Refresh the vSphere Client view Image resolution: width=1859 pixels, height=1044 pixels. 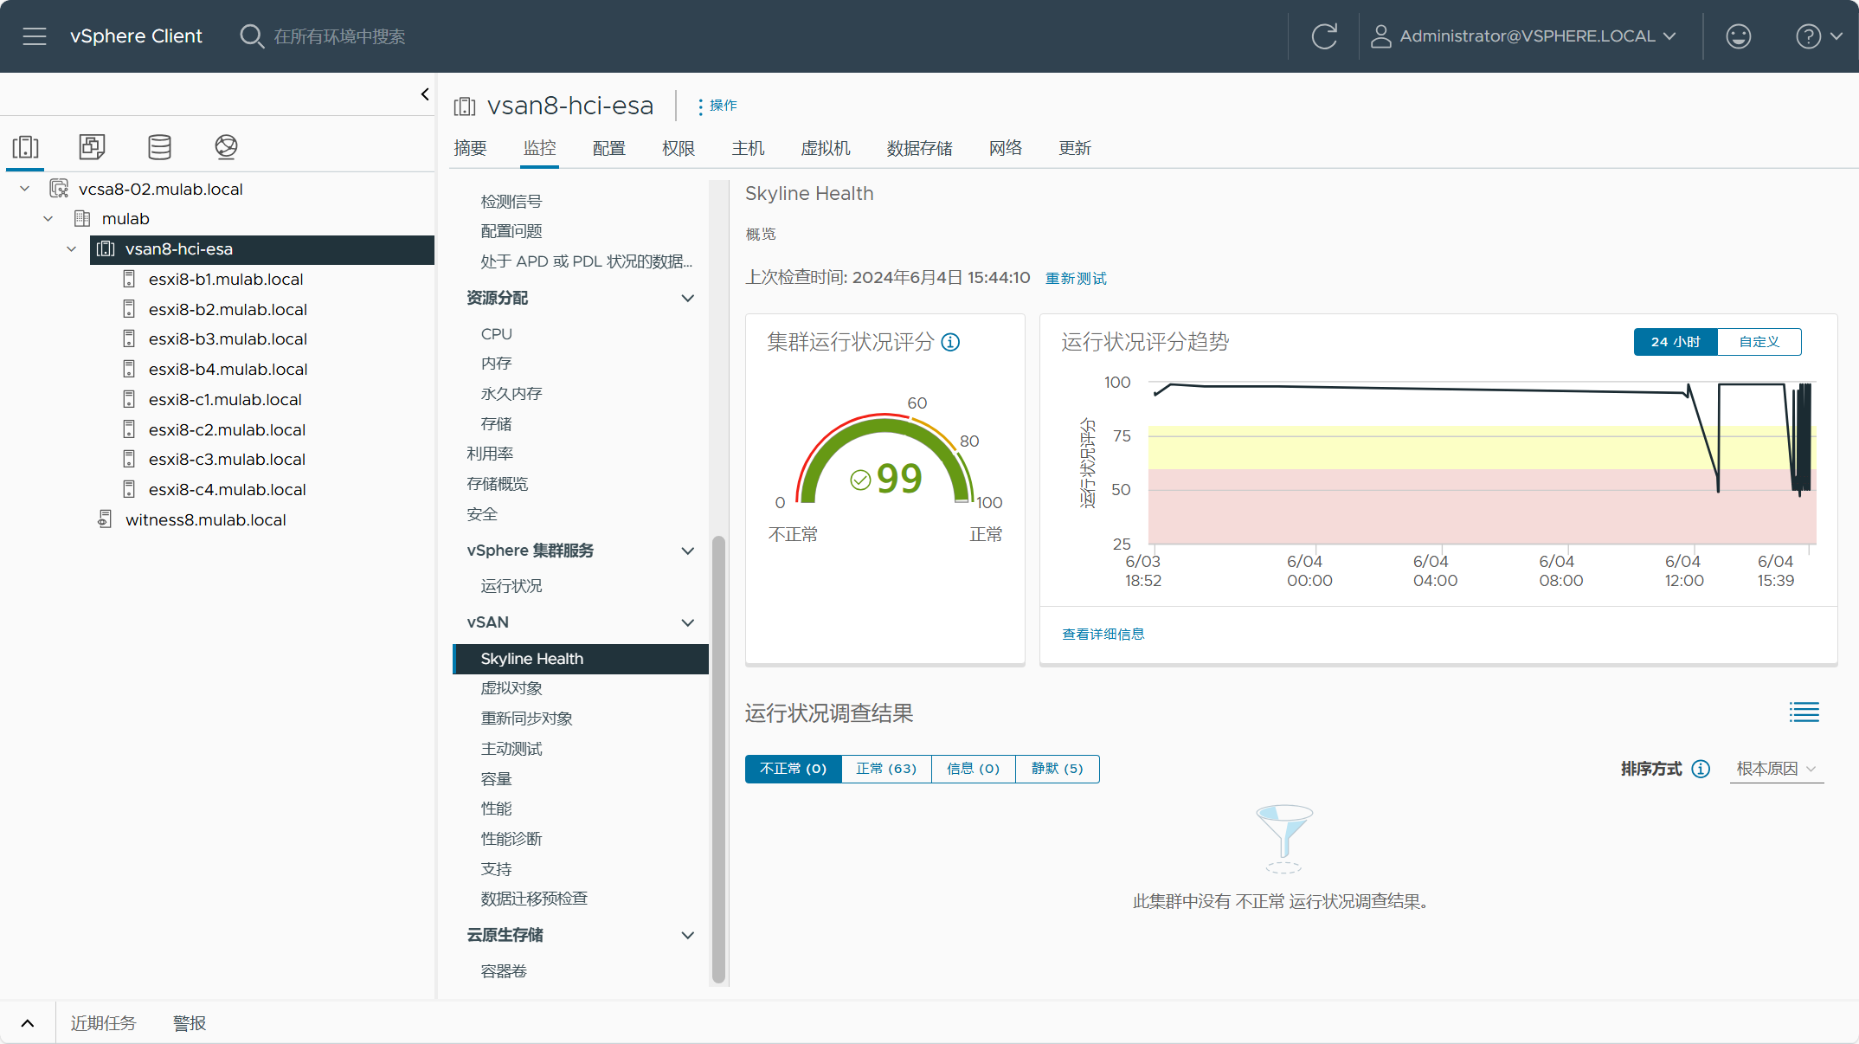[1324, 36]
